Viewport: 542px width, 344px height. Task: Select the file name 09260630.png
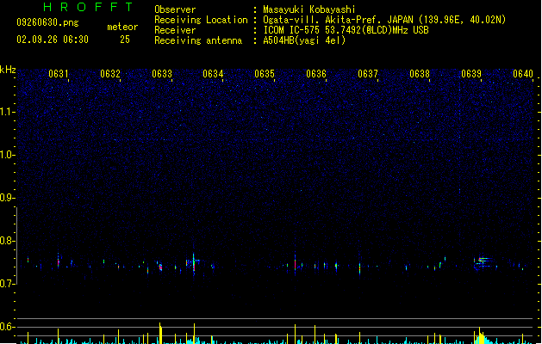click(47, 22)
